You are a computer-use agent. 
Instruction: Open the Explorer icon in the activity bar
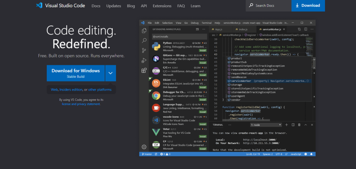[x=144, y=31]
